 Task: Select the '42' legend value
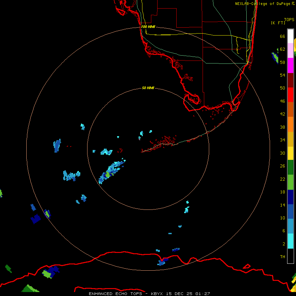coord(283,114)
